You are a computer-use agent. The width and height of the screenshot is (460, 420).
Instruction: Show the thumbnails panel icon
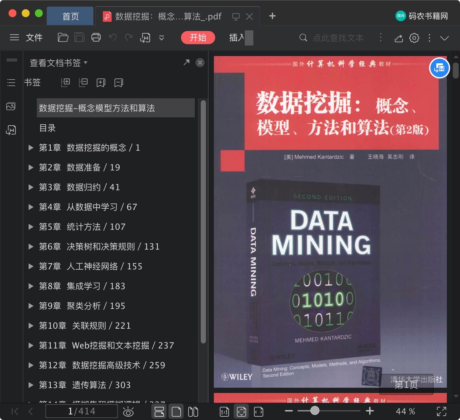pos(11,106)
